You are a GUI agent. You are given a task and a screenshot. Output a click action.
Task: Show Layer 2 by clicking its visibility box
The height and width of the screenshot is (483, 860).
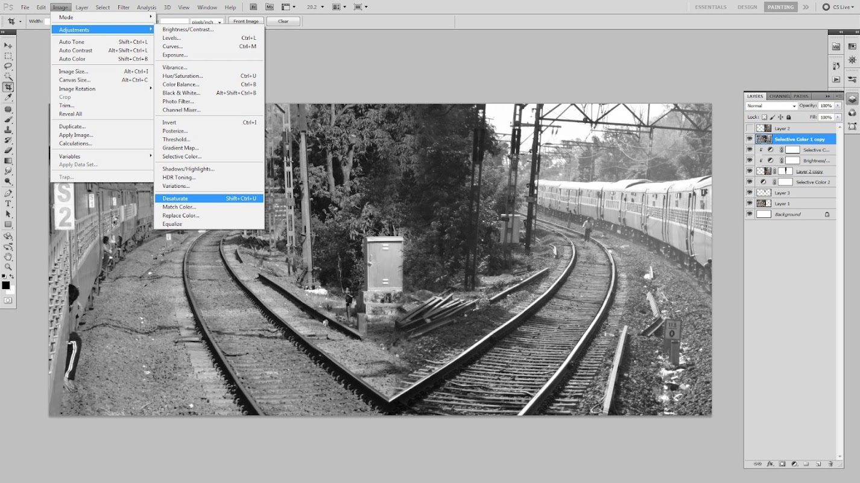(x=750, y=128)
